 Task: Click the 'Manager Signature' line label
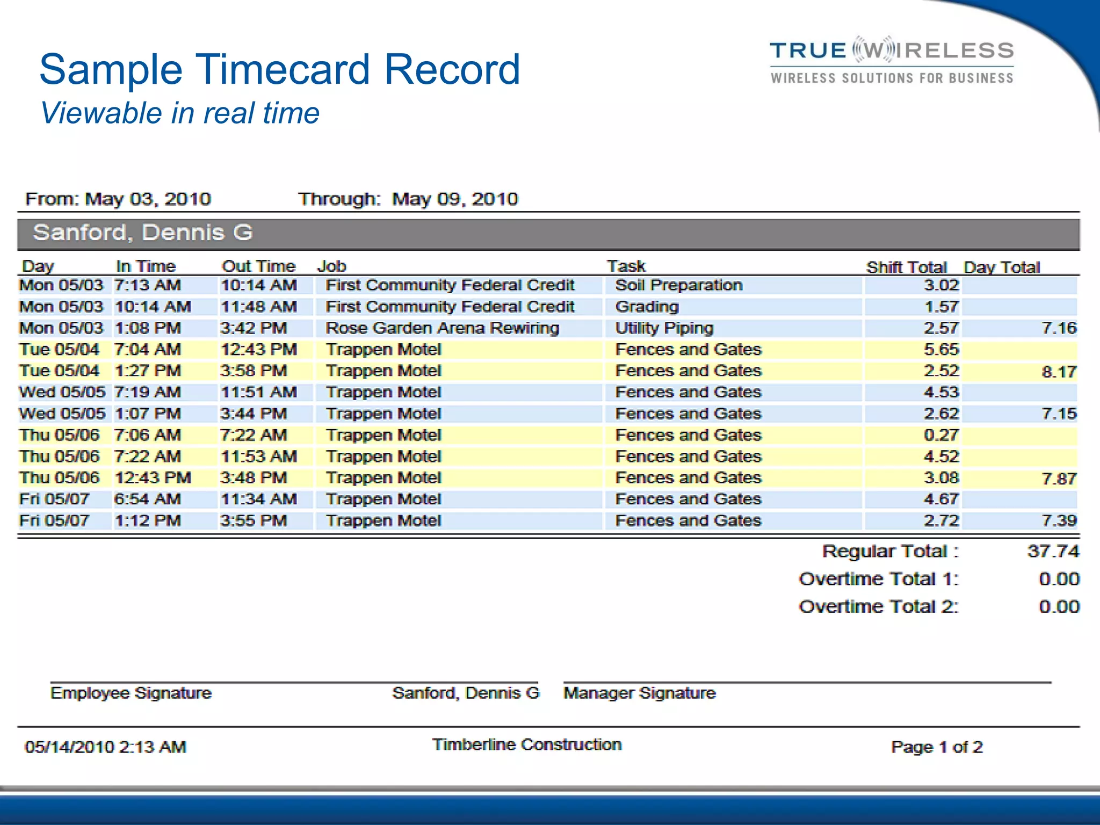click(x=639, y=693)
